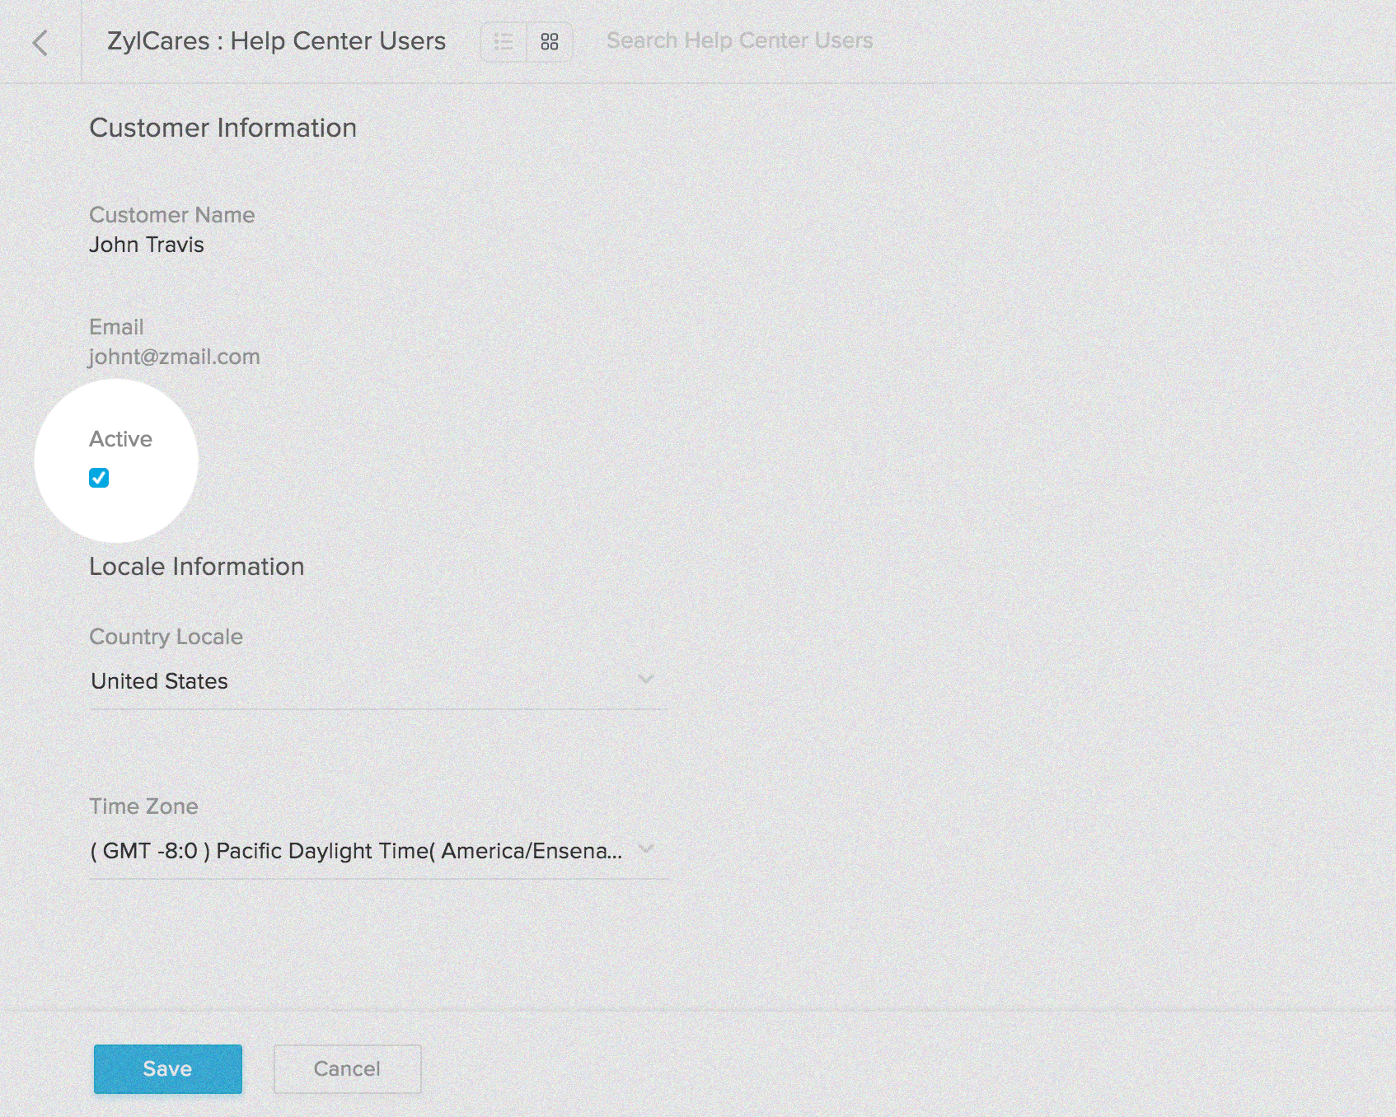Save the customer information

pos(167,1068)
